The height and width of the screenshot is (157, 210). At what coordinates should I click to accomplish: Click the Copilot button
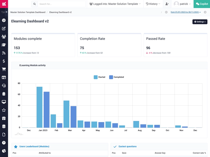pyautogui.click(x=202, y=4)
